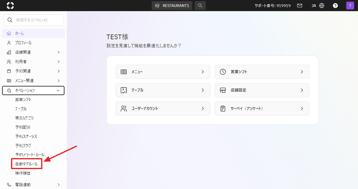Click the globe language icon
This screenshot has height=189, width=358.
(x=322, y=5)
